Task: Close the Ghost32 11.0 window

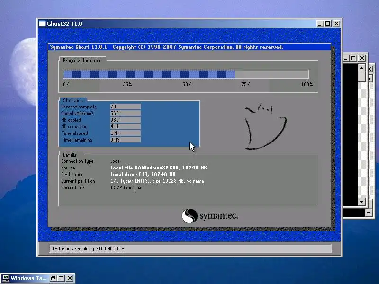Action: point(336,24)
